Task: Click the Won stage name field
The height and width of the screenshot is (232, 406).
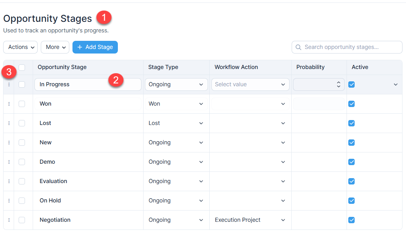Action: pyautogui.click(x=88, y=104)
